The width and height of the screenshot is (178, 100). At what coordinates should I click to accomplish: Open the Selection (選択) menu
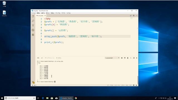43,13
